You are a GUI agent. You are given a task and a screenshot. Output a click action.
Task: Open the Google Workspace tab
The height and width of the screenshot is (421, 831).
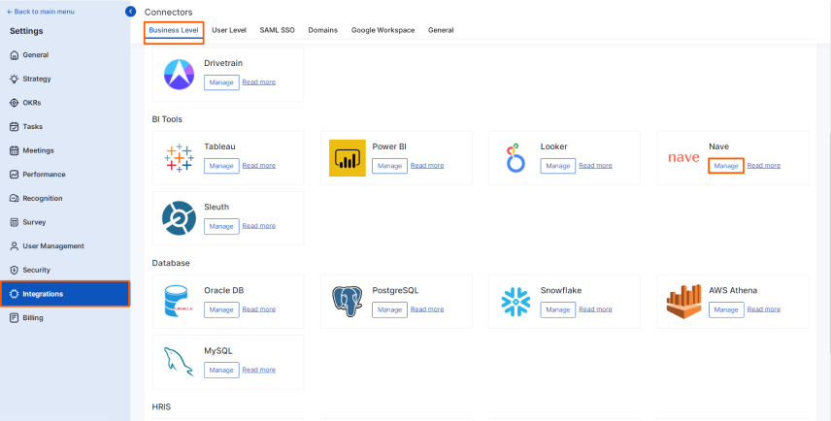382,30
